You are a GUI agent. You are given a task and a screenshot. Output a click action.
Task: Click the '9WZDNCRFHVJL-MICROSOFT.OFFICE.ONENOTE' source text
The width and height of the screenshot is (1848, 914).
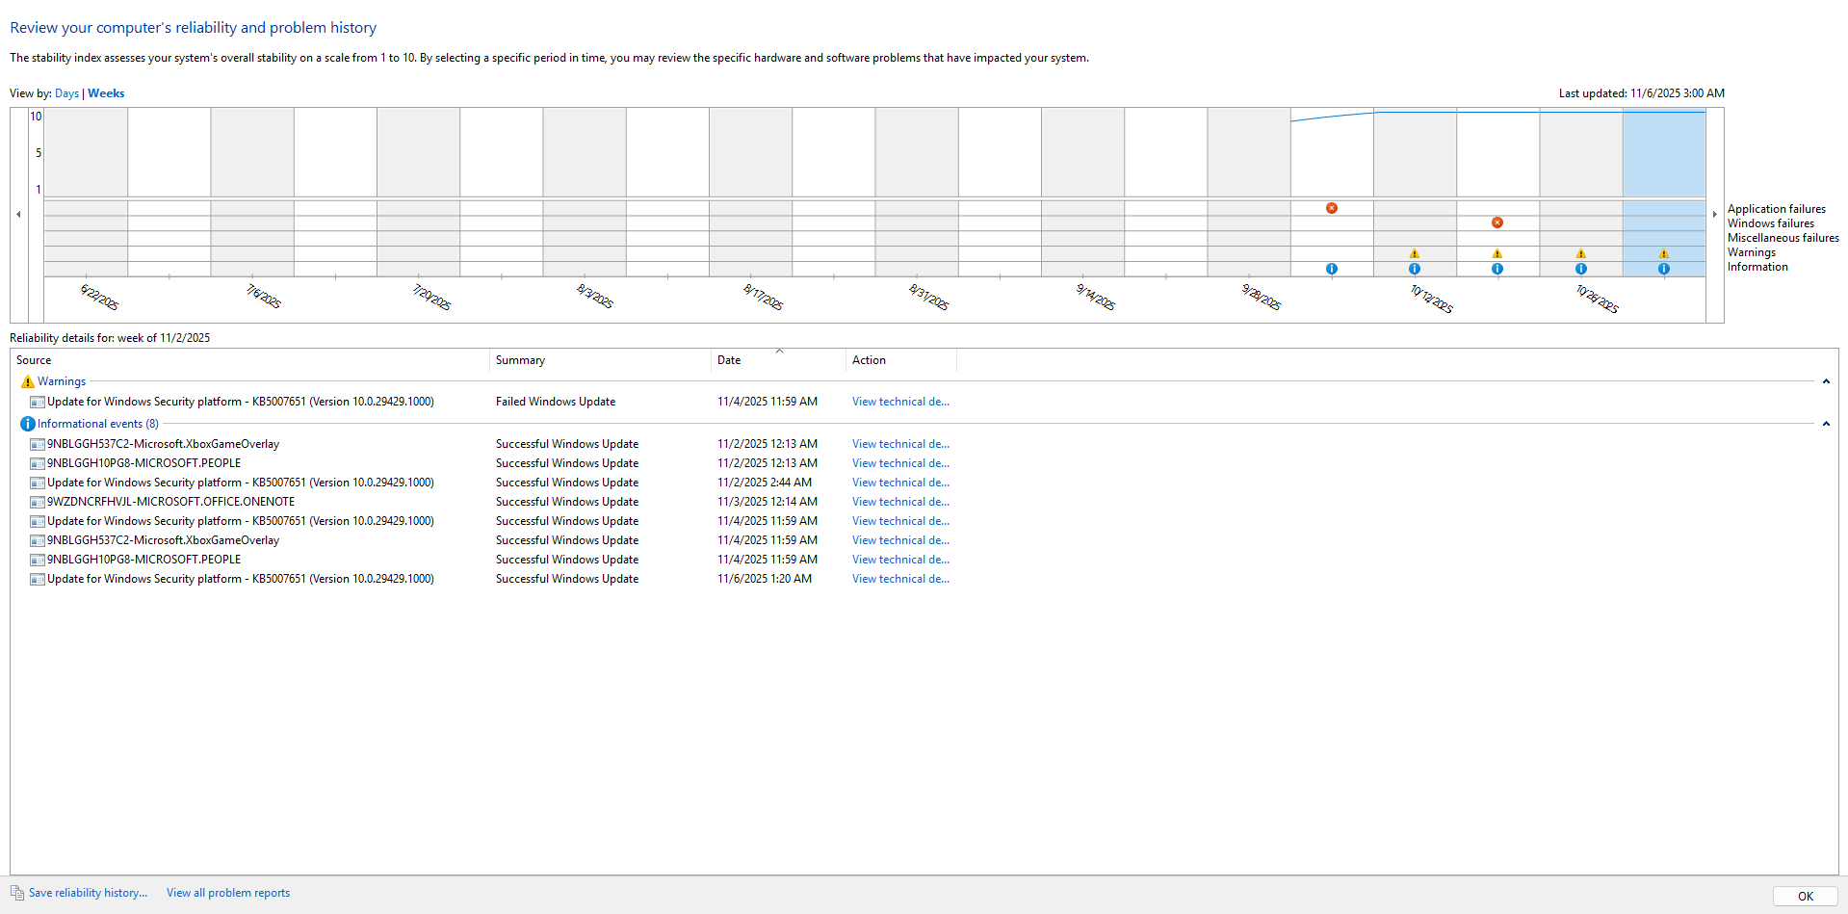(171, 502)
